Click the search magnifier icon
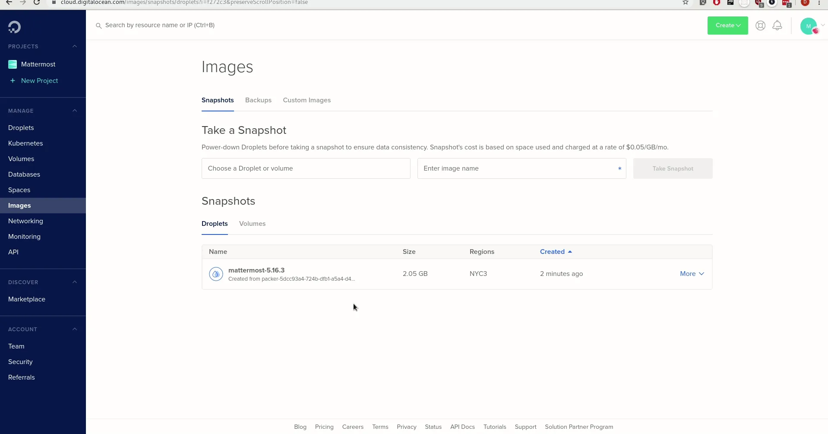This screenshot has width=828, height=434. coord(98,25)
